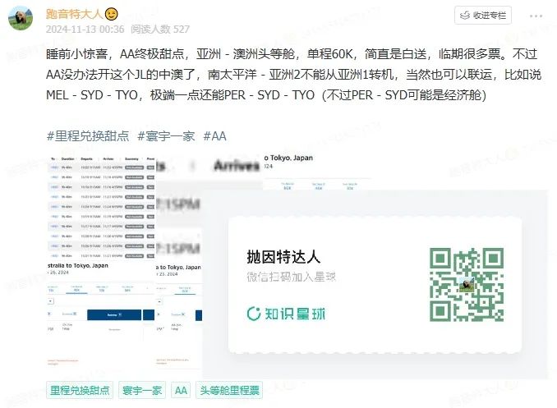Click the 收进专栏 button

483,16
